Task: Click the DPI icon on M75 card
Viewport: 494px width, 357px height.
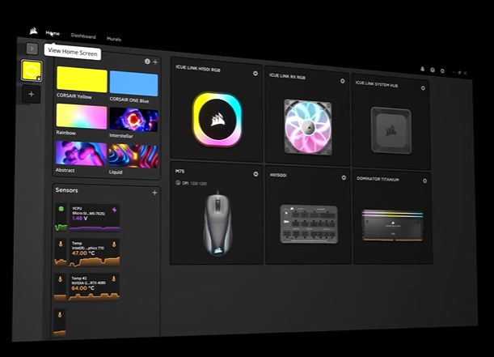Action: [178, 183]
